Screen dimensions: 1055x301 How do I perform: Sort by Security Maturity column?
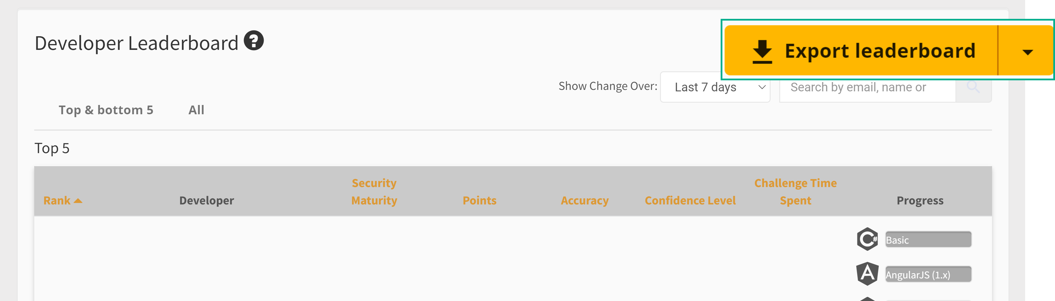[374, 192]
